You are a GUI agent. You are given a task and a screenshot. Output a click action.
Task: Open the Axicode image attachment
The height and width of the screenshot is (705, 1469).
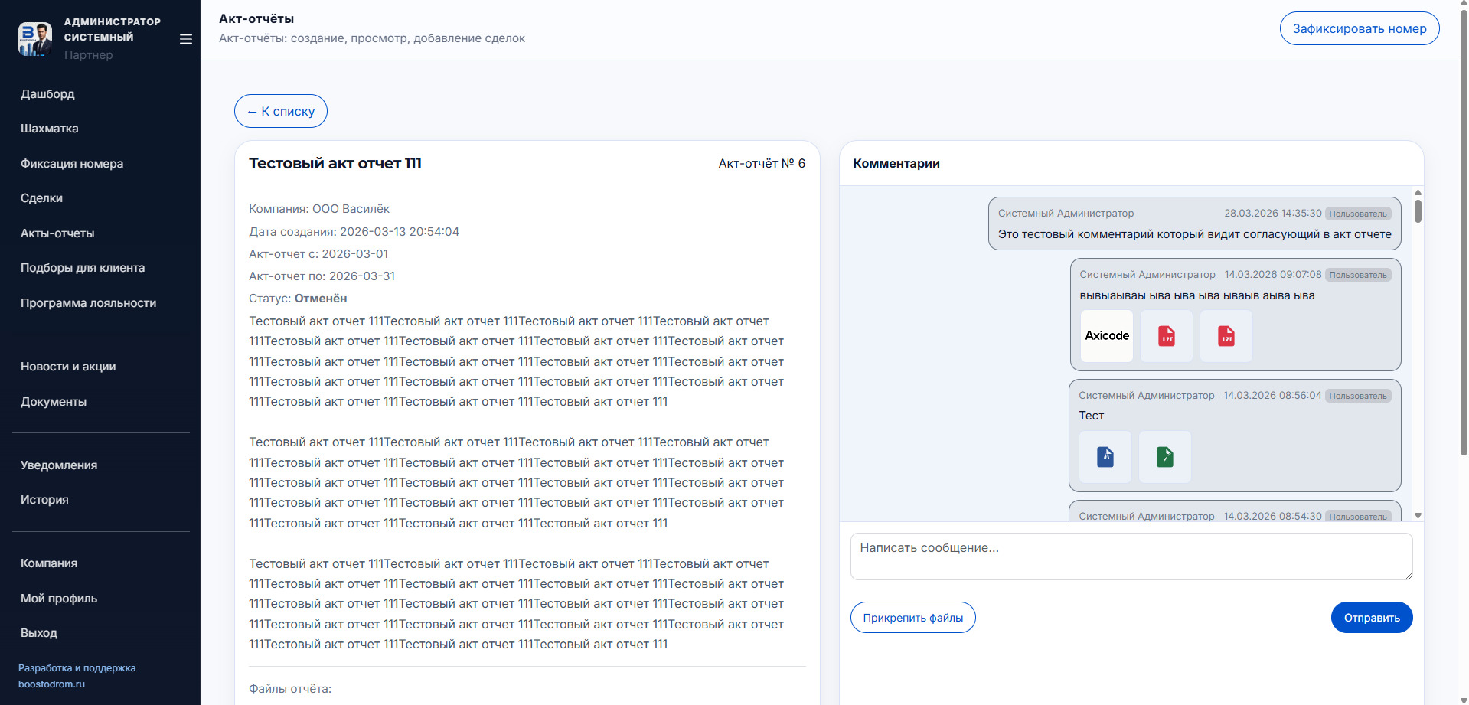tap(1106, 336)
